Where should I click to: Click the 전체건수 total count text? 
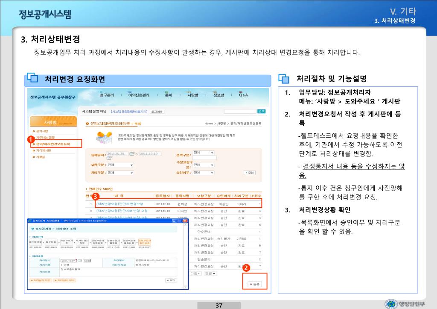(100, 189)
